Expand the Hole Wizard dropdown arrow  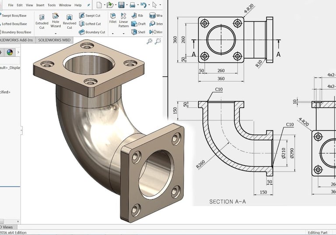pos(56,33)
